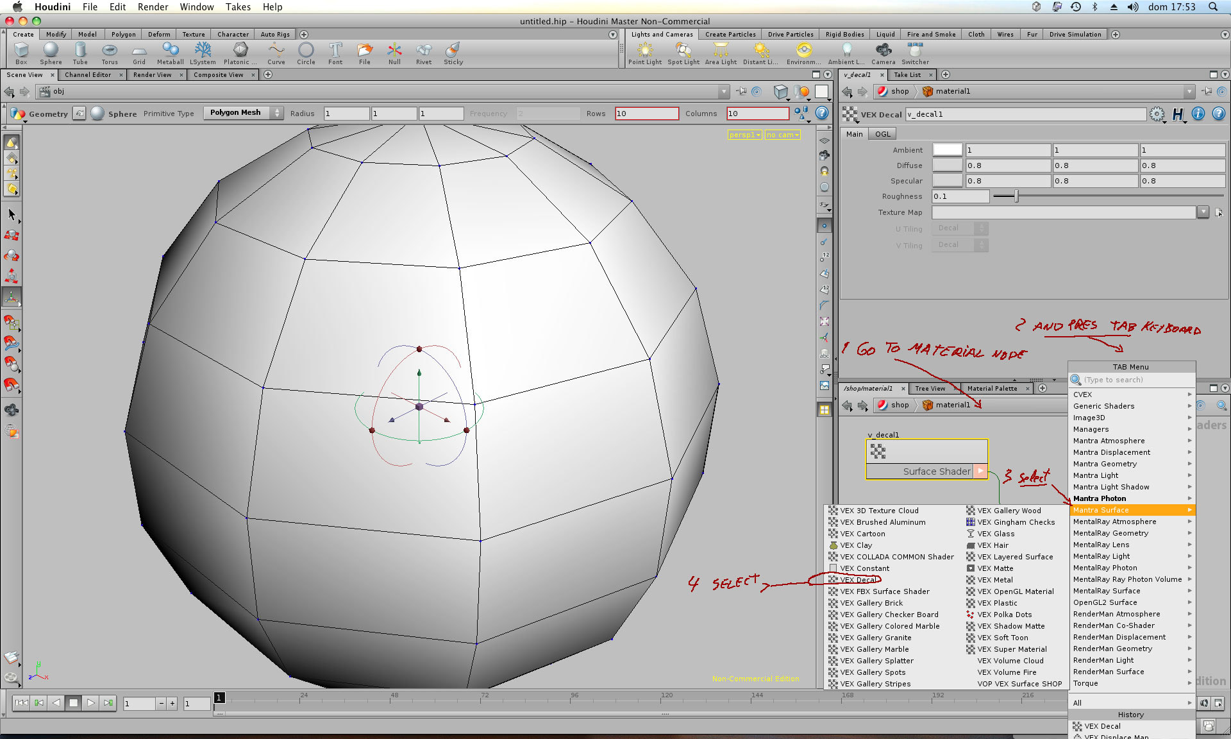This screenshot has width=1231, height=739.
Task: Open the V Tiling Decal dropdown
Action: (x=960, y=245)
